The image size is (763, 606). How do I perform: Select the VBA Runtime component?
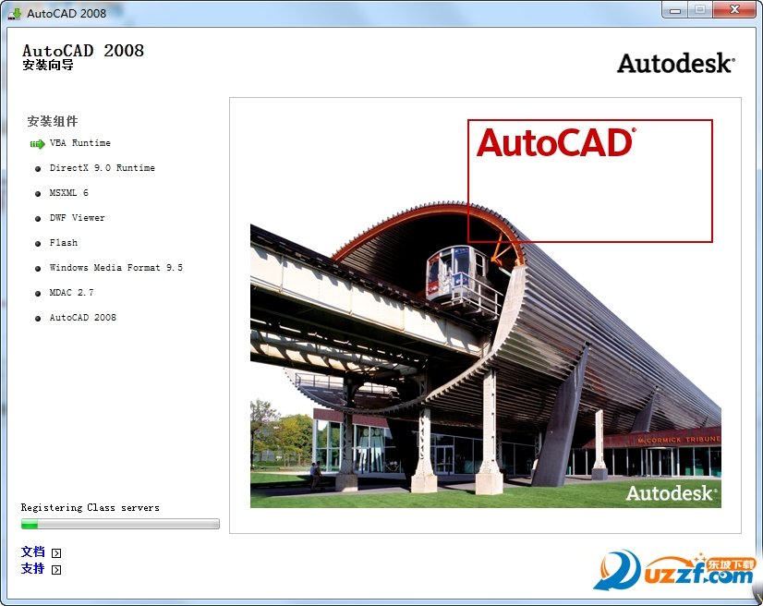(79, 143)
